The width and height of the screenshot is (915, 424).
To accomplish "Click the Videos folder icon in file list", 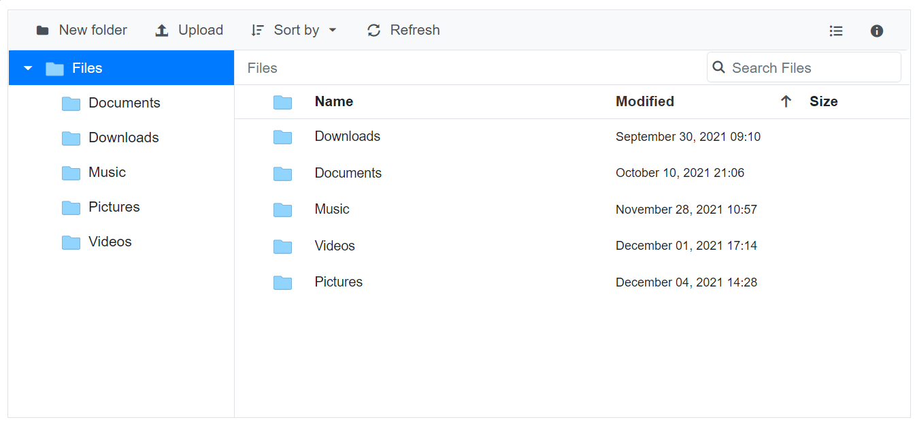I will point(282,246).
